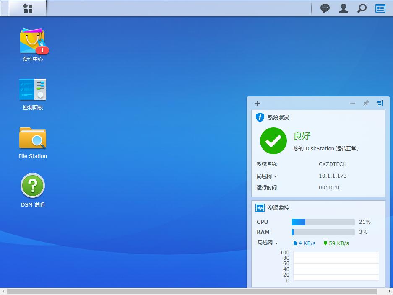Minimize the widget panel

(x=353, y=103)
